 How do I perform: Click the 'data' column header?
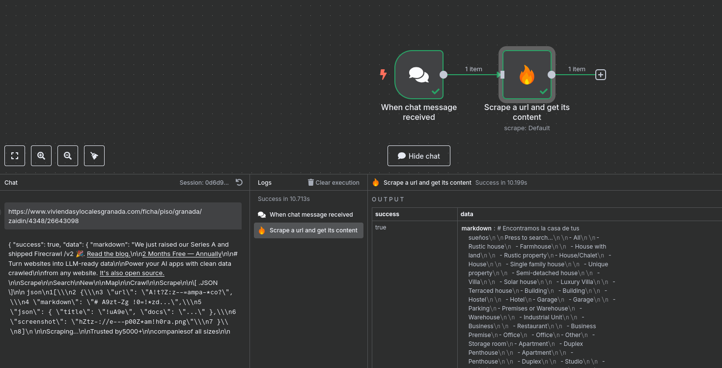467,214
